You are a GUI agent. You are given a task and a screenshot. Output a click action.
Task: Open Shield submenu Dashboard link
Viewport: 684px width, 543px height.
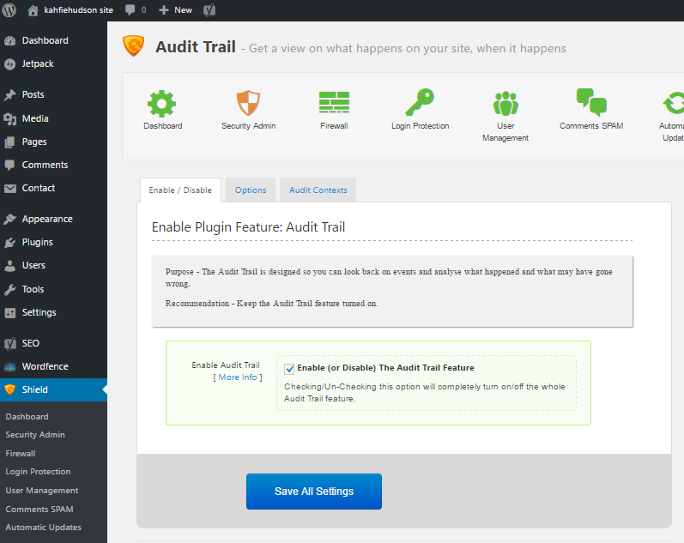27,417
